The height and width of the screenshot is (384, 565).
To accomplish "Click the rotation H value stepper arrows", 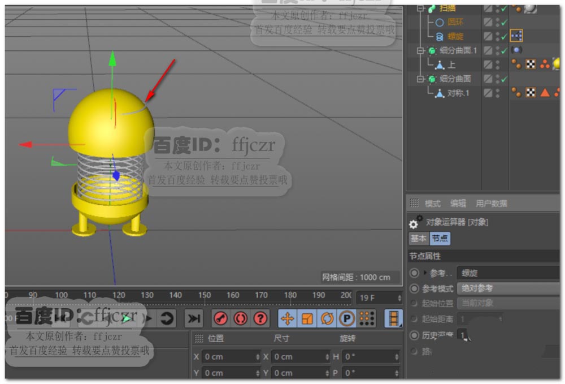I will 397,357.
